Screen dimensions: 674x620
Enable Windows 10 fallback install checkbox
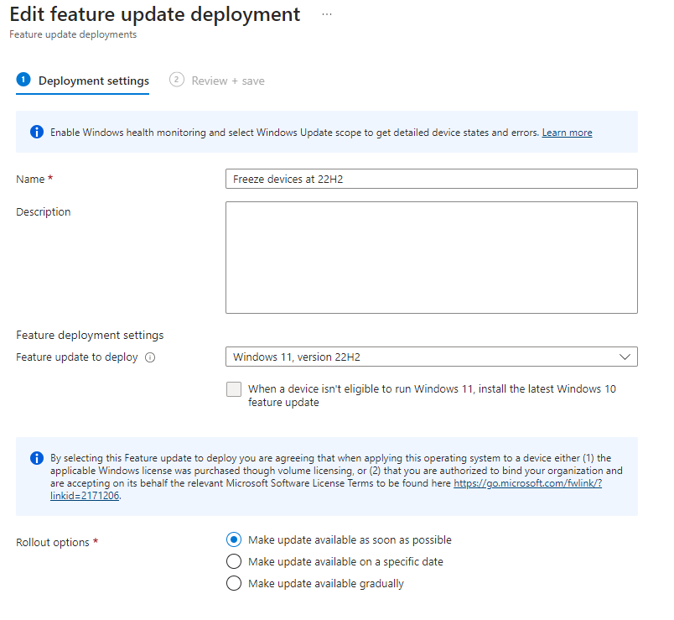pos(234,390)
